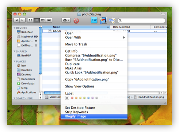The width and height of the screenshot is (179, 132).
Task: Apply the gray label color
Action: click(x=96, y=98)
